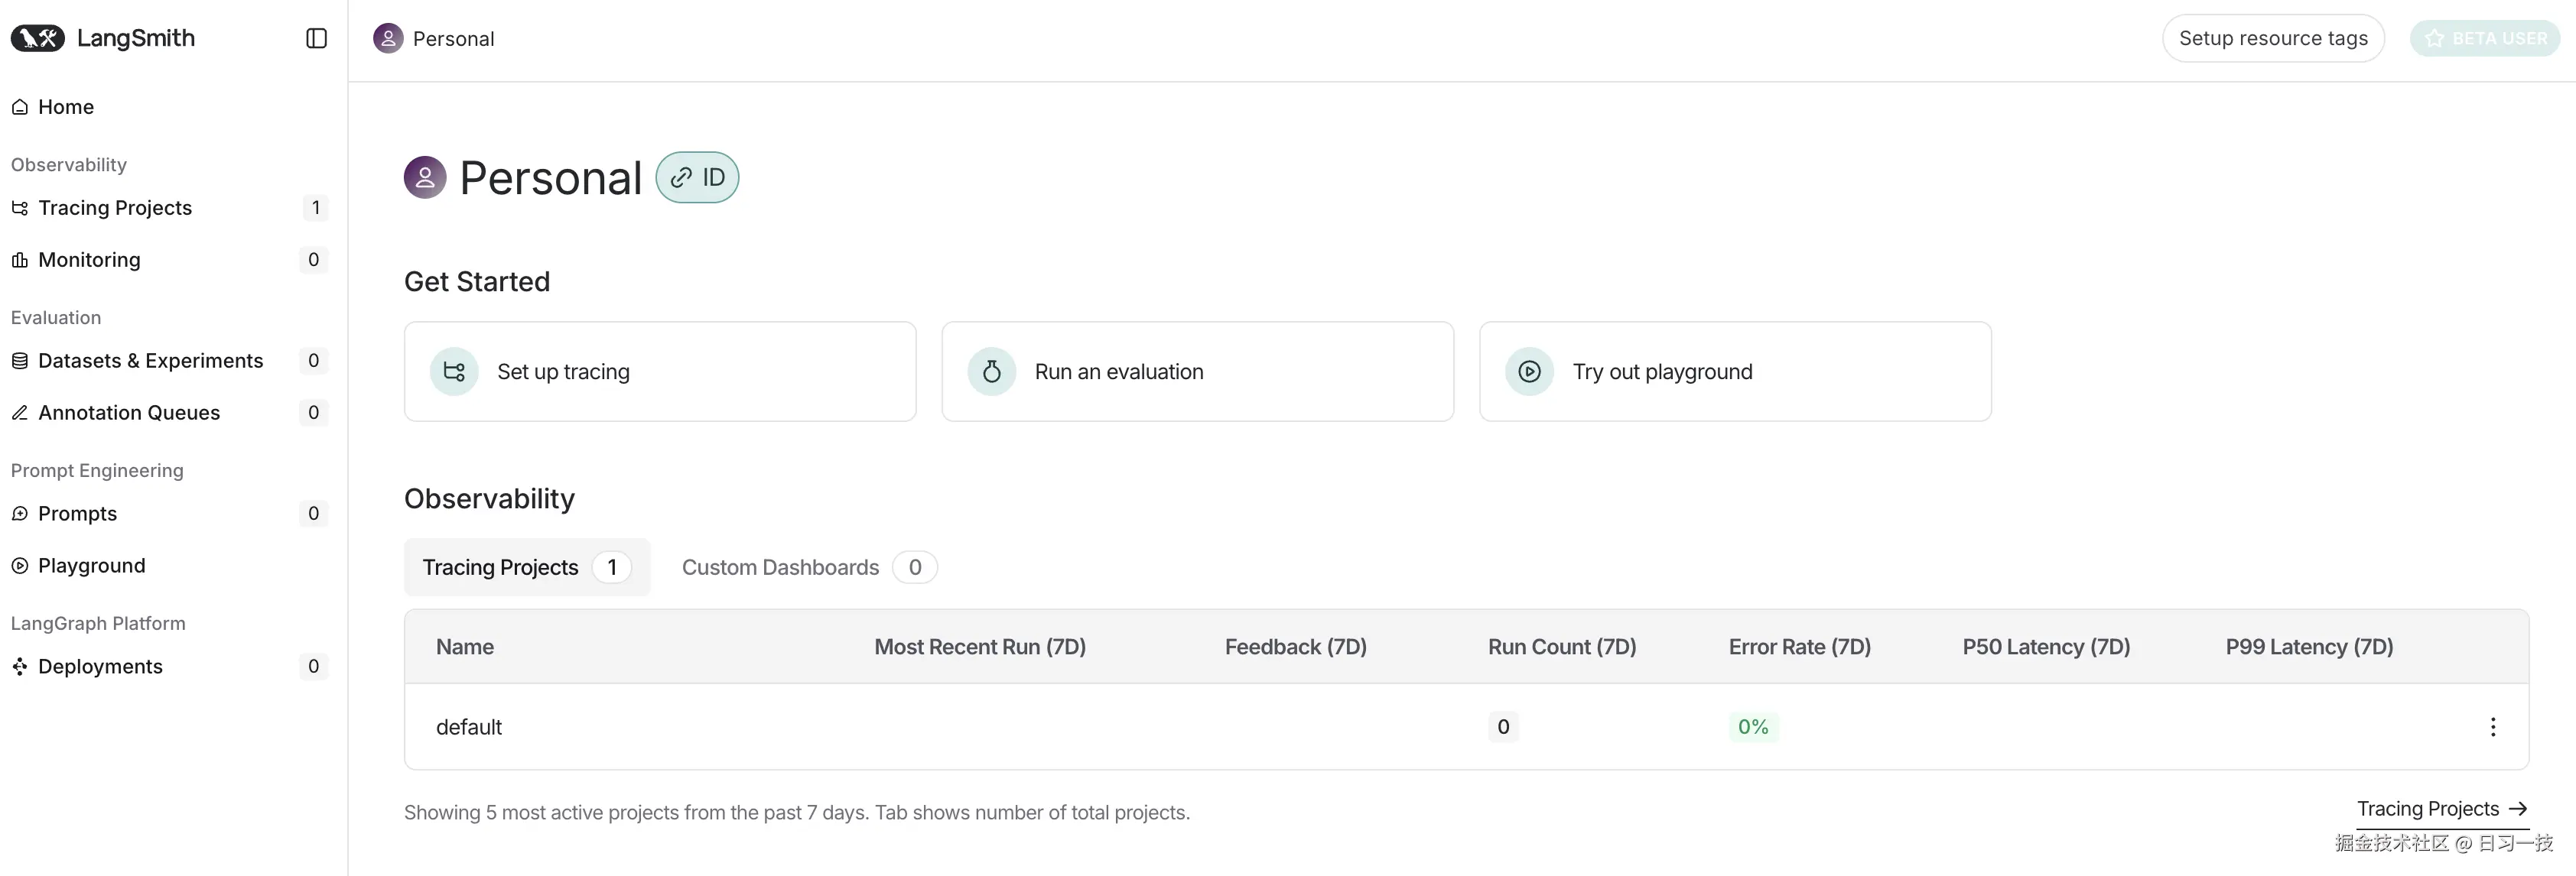Follow the Tracing Projects arrow link
Viewport: 2576px width, 876px height.
point(2442,809)
